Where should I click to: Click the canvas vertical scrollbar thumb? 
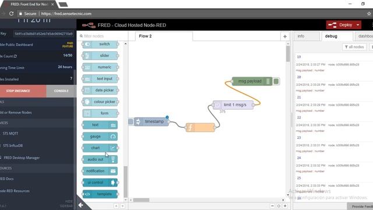288,54
